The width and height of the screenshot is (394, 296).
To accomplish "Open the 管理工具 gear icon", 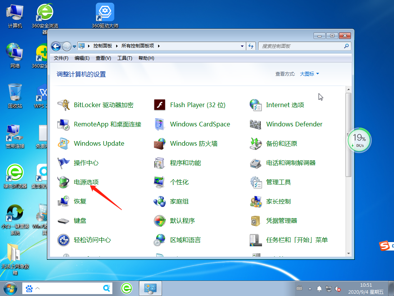I will (256, 182).
